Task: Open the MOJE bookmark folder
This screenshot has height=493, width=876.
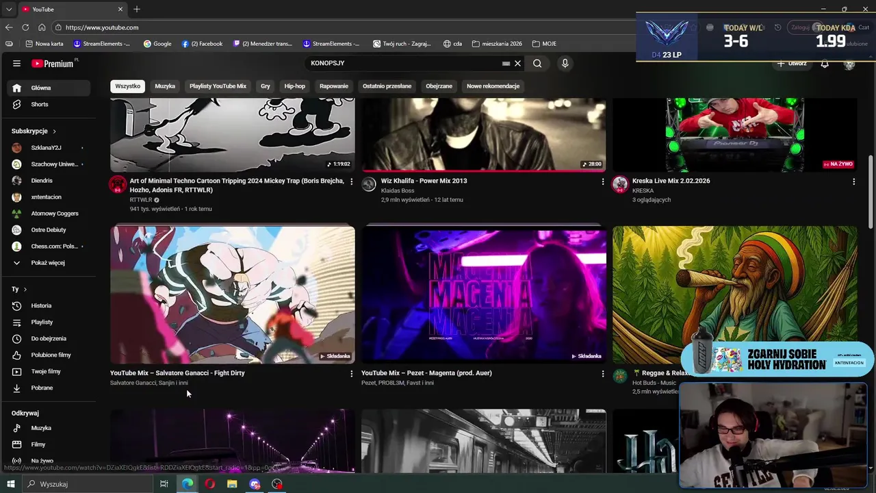Action: (544, 44)
